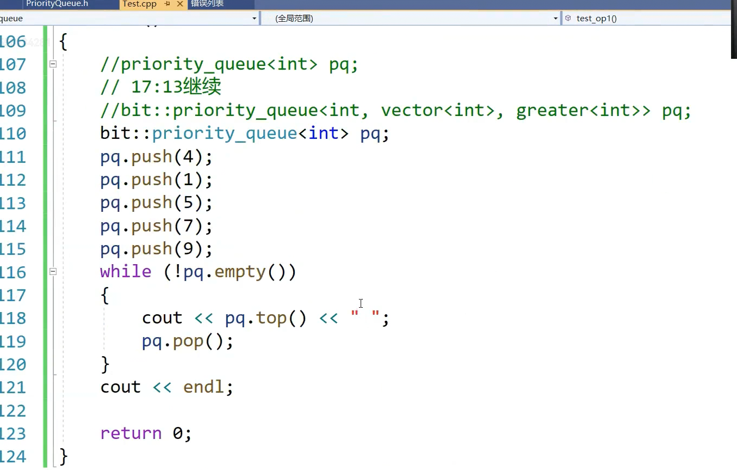This screenshot has height=470, width=737.
Task: Switch to the PriorityQueue.h tab
Action: tap(57, 4)
